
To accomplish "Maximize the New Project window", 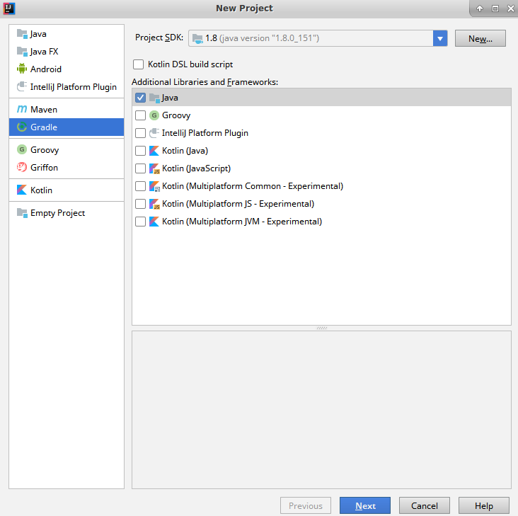I will click(495, 8).
